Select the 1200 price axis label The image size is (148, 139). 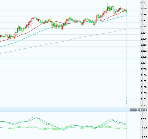[144, 69]
